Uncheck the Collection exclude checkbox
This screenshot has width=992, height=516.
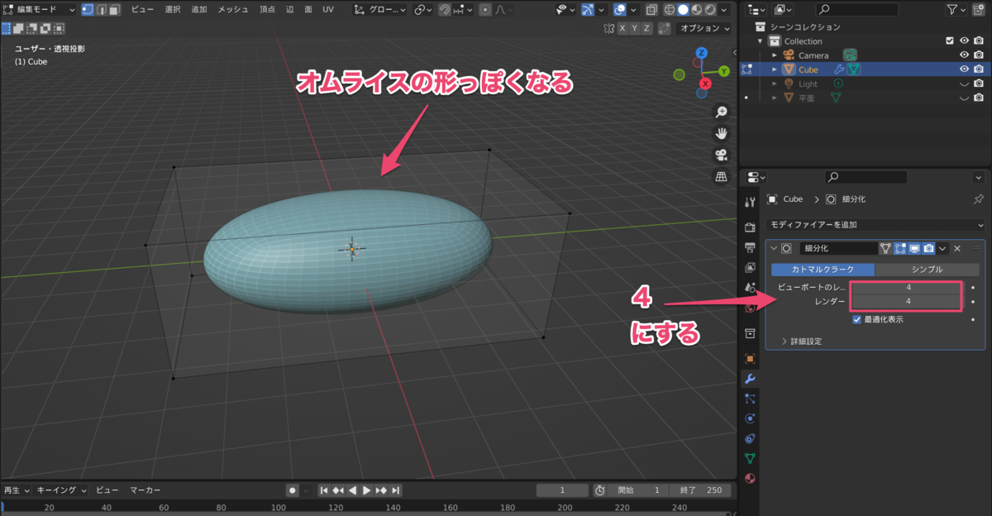950,41
